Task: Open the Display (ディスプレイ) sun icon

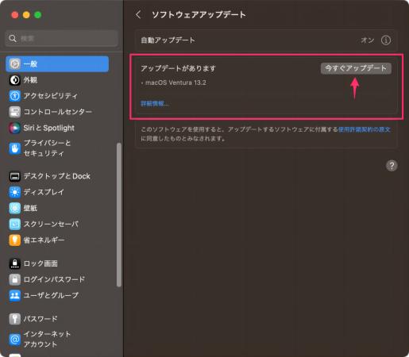Action: click(x=15, y=192)
